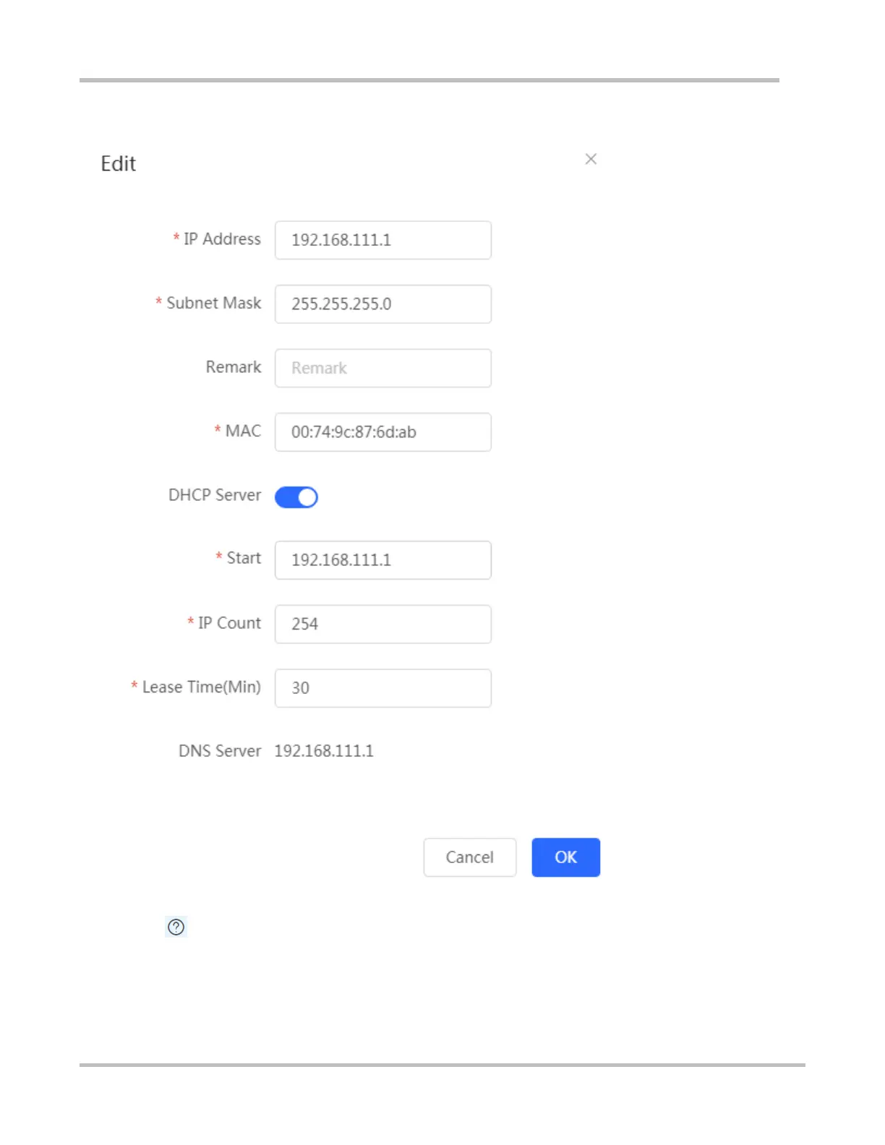885x1145 pixels.
Task: Confirm changes with the OK button
Action: (566, 857)
